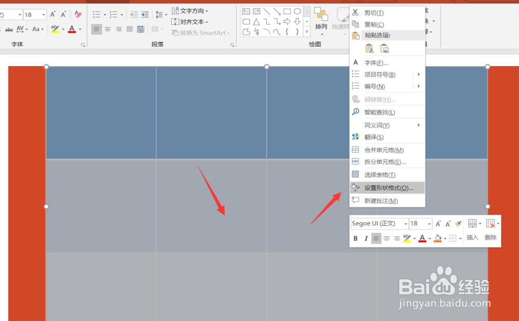Apply mini toolbar orange shading fill
Viewport: 519px width, 321px height.
click(x=438, y=238)
